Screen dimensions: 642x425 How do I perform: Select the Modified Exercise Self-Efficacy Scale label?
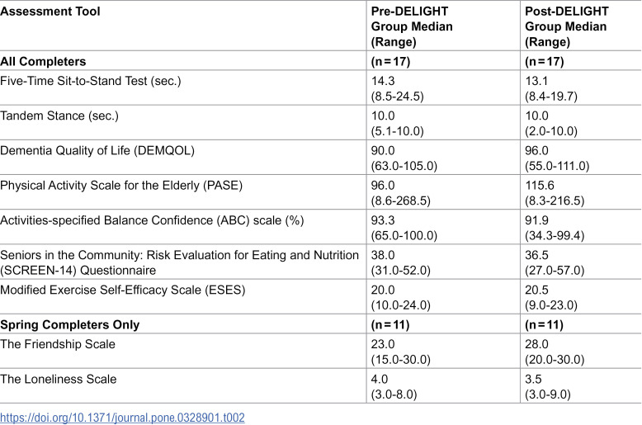click(x=123, y=290)
